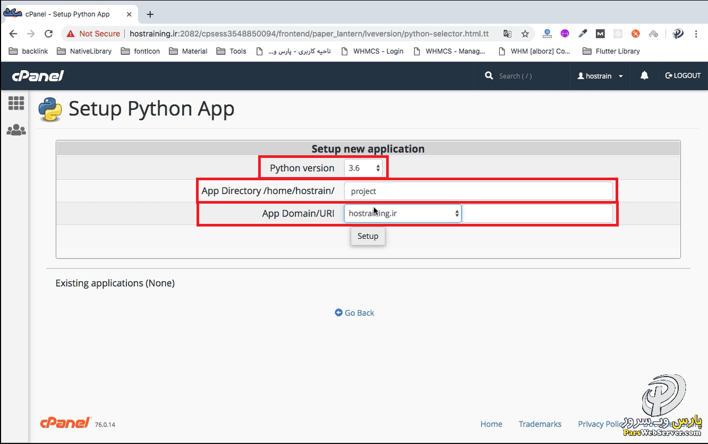The height and width of the screenshot is (444, 708).
Task: Bookmark this page with star icon
Action: pyautogui.click(x=525, y=33)
